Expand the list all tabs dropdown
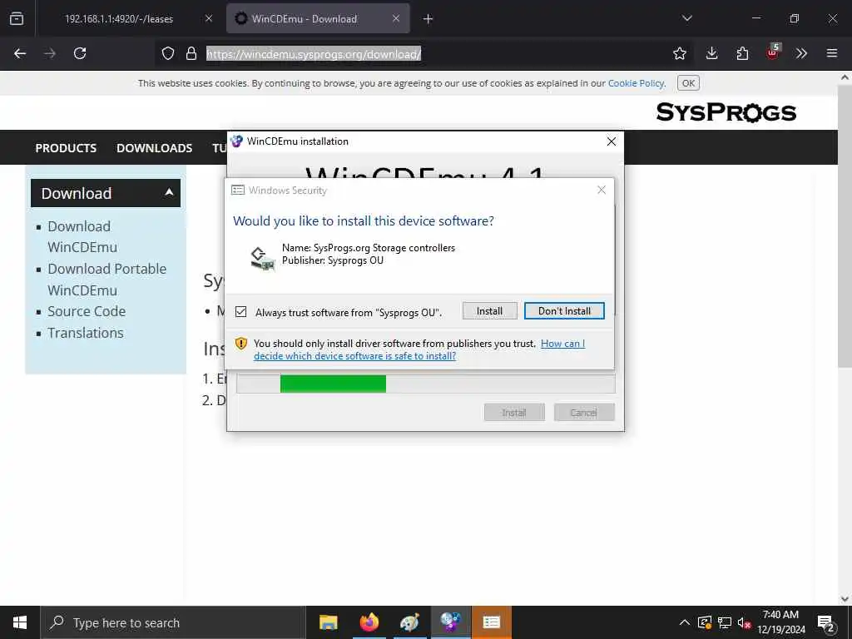 tap(687, 18)
